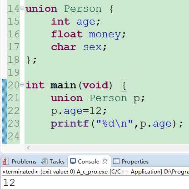The width and height of the screenshot is (189, 189).
Task: Click the console output '12'
Action: (9, 182)
